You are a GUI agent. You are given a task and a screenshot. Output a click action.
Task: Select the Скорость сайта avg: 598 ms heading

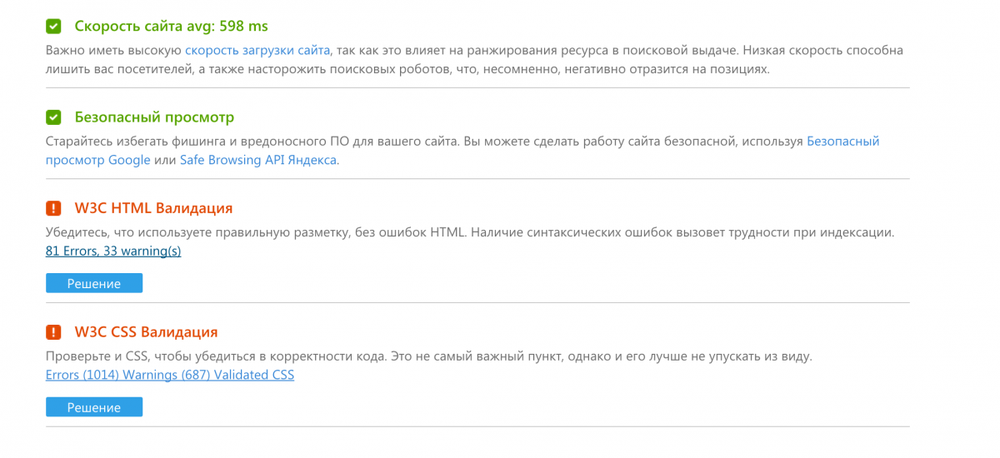tap(171, 27)
